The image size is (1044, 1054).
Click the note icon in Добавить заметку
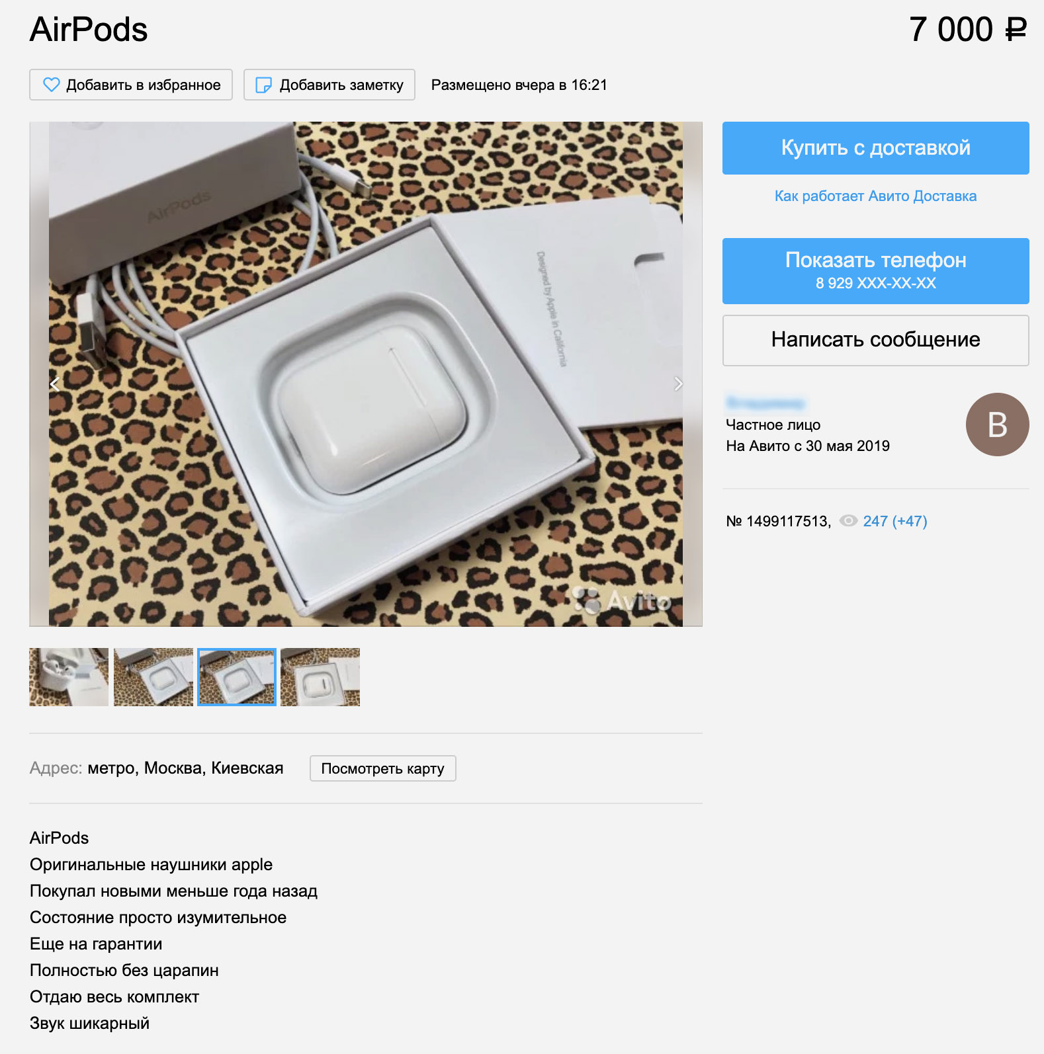(x=263, y=85)
